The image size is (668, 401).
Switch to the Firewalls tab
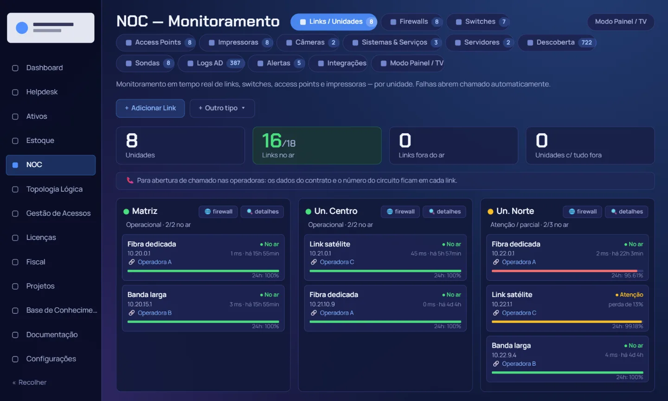pyautogui.click(x=412, y=22)
